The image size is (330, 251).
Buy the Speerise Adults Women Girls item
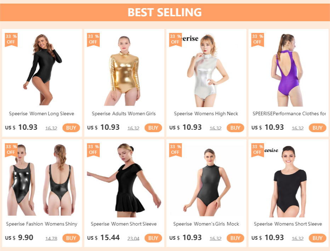(x=153, y=128)
